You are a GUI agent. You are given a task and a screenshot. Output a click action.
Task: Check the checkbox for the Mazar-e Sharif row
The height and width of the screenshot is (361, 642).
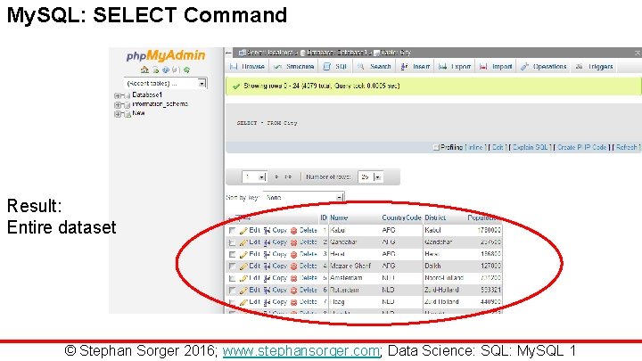point(232,267)
